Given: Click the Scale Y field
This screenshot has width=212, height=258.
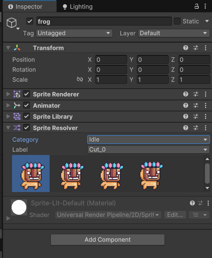Looking at the screenshot, I should click(x=153, y=80).
